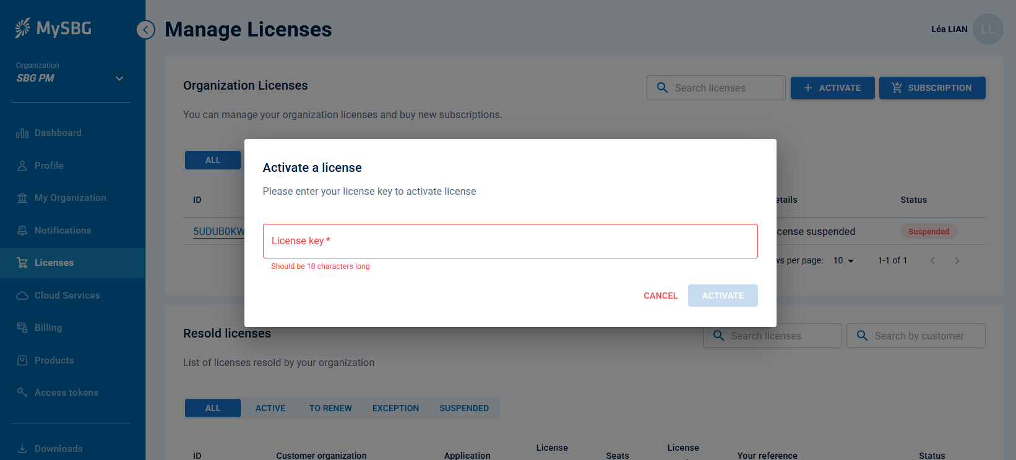Open the Dashboard chart icon in the sidebar
1016x460 pixels.
point(22,133)
